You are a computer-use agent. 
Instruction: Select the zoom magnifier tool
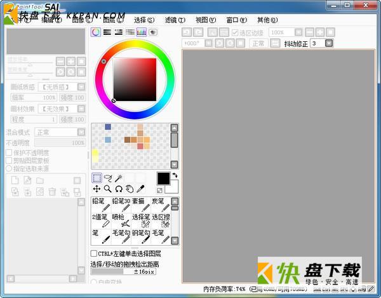pyautogui.click(x=108, y=189)
